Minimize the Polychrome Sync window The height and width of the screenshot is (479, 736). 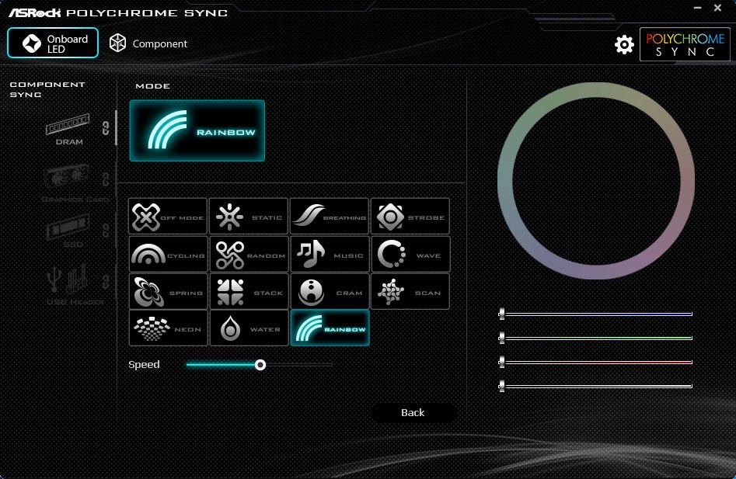pyautogui.click(x=697, y=8)
